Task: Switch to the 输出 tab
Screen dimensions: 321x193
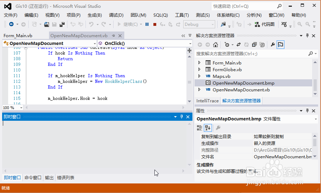Action: [49, 178]
